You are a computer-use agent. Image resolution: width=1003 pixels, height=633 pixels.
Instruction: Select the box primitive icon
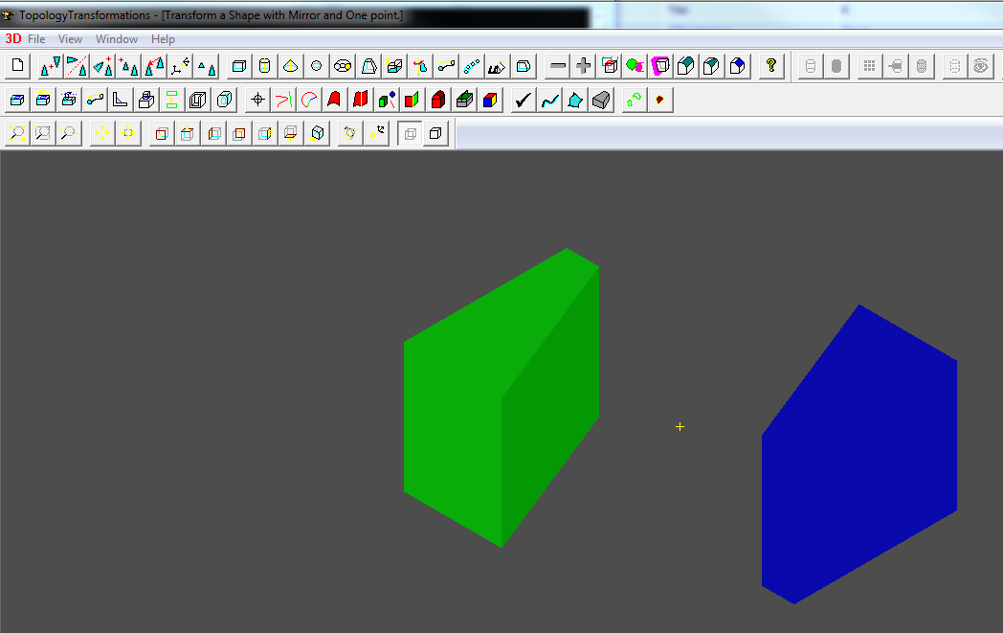coord(240,66)
